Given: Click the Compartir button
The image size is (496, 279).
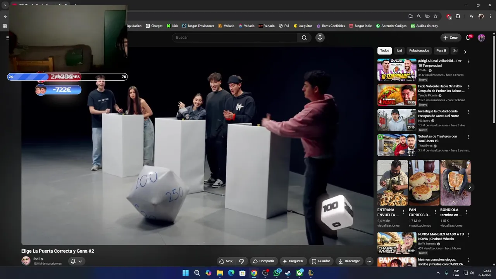Looking at the screenshot, I should coord(263,261).
